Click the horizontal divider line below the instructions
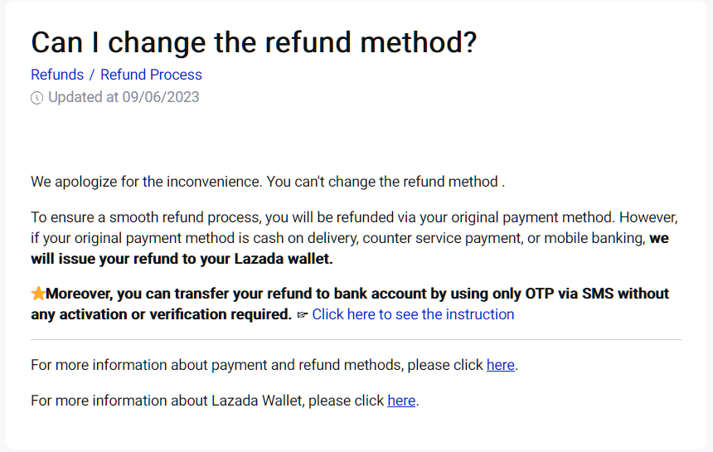Screen dimensions: 713x452 tap(356, 339)
